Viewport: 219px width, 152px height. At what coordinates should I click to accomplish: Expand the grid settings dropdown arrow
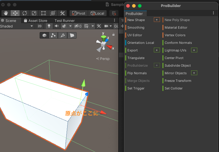[93, 26]
